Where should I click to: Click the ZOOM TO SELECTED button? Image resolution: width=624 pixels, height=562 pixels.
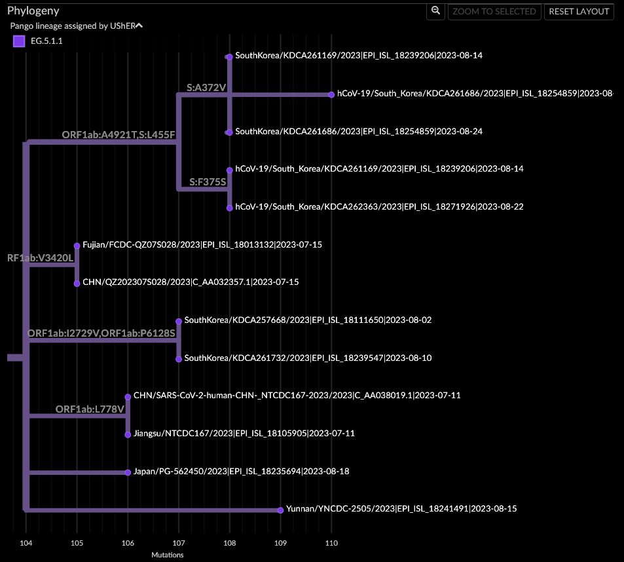click(494, 11)
